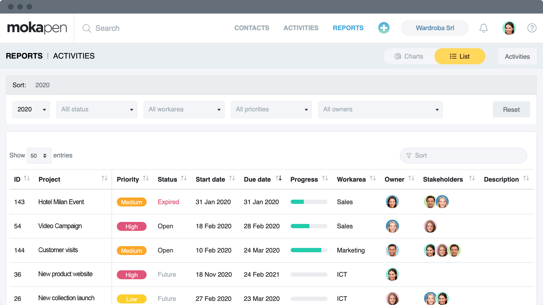The image size is (543, 305).
Task: Open notifications via the bell icon
Action: 484,28
